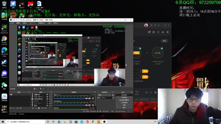Click the Start Recording button in OBS controls
This screenshot has height=124, width=221.
pyautogui.click(x=124, y=98)
